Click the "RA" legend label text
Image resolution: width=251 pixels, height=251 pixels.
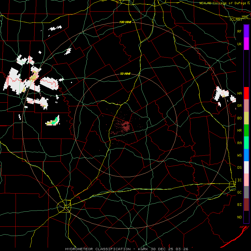tap(239, 143)
